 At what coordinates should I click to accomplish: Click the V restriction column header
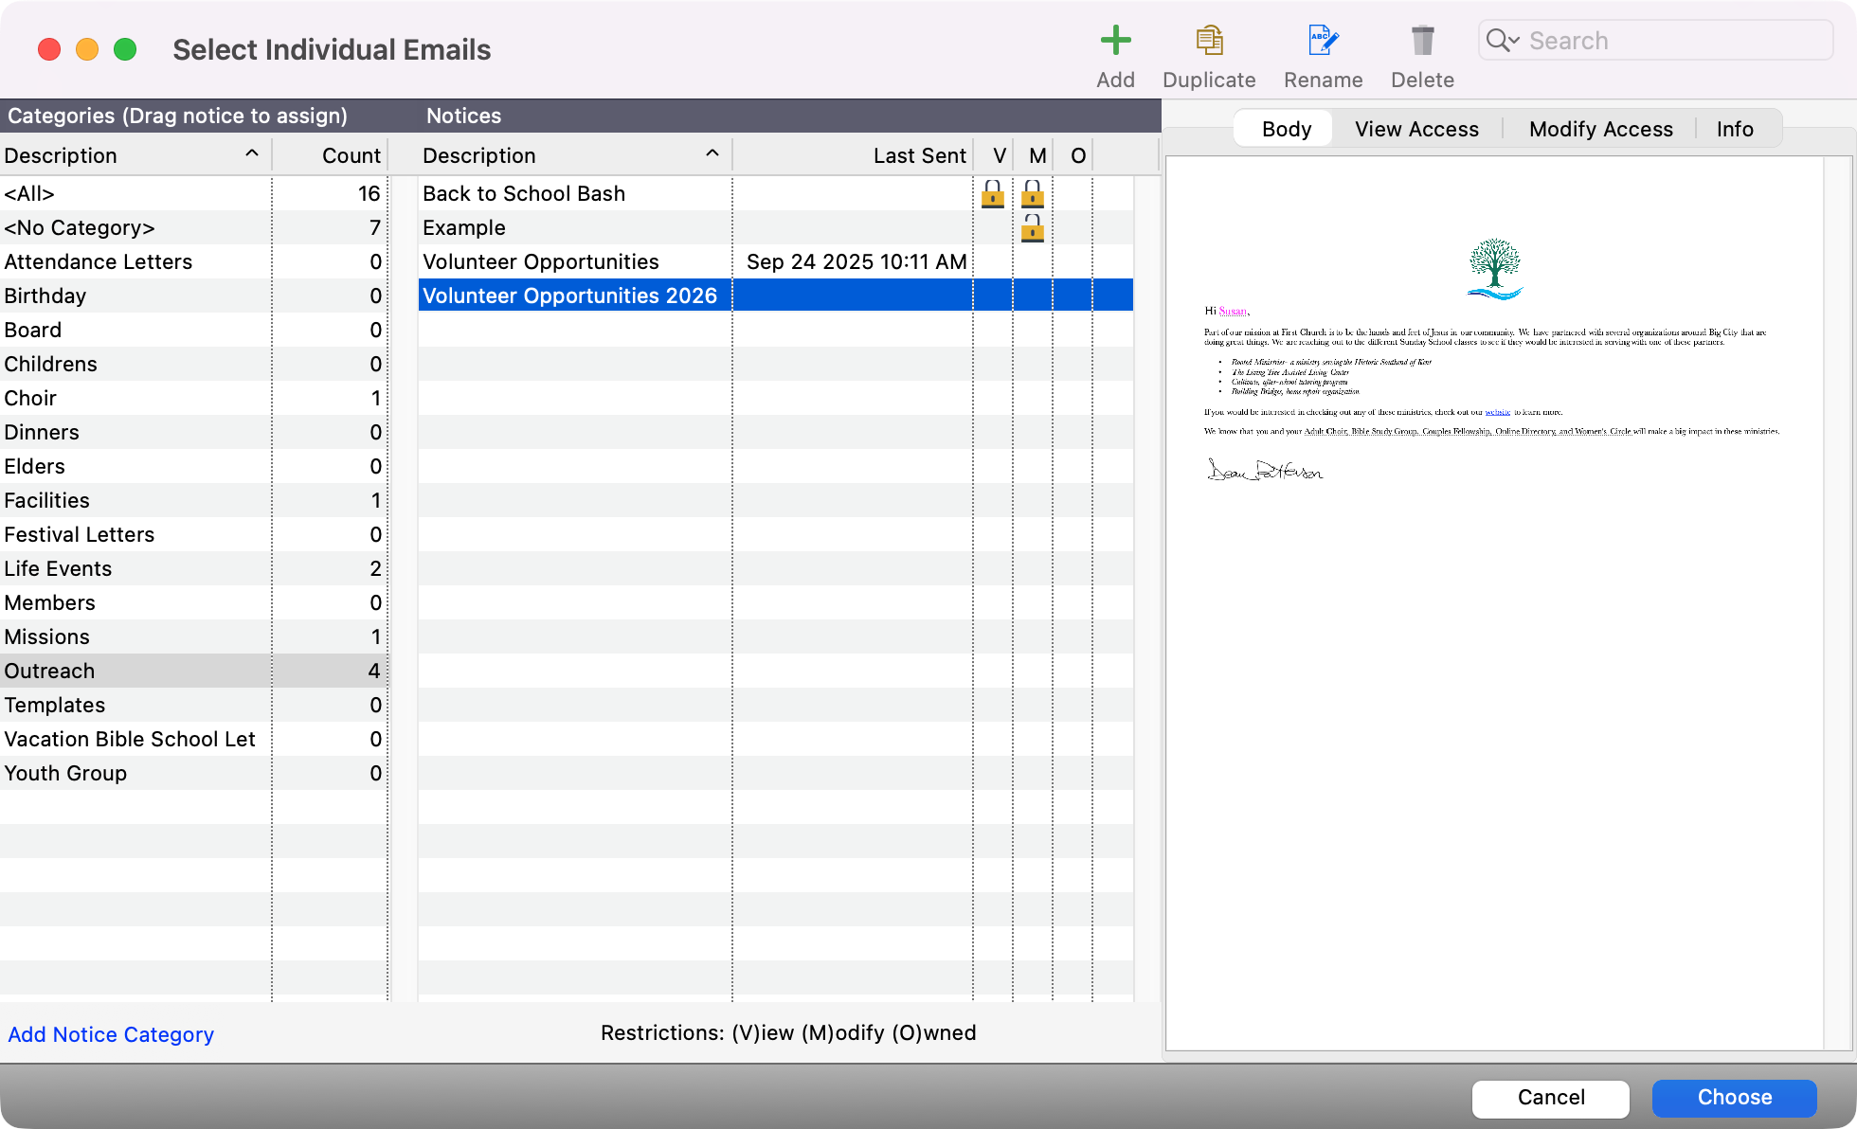coord(994,155)
